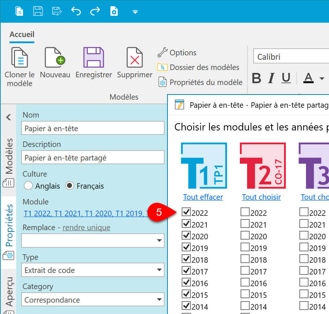This screenshot has height=314, width=329.
Task: Click the new document icon in title bar
Action: point(19,11)
